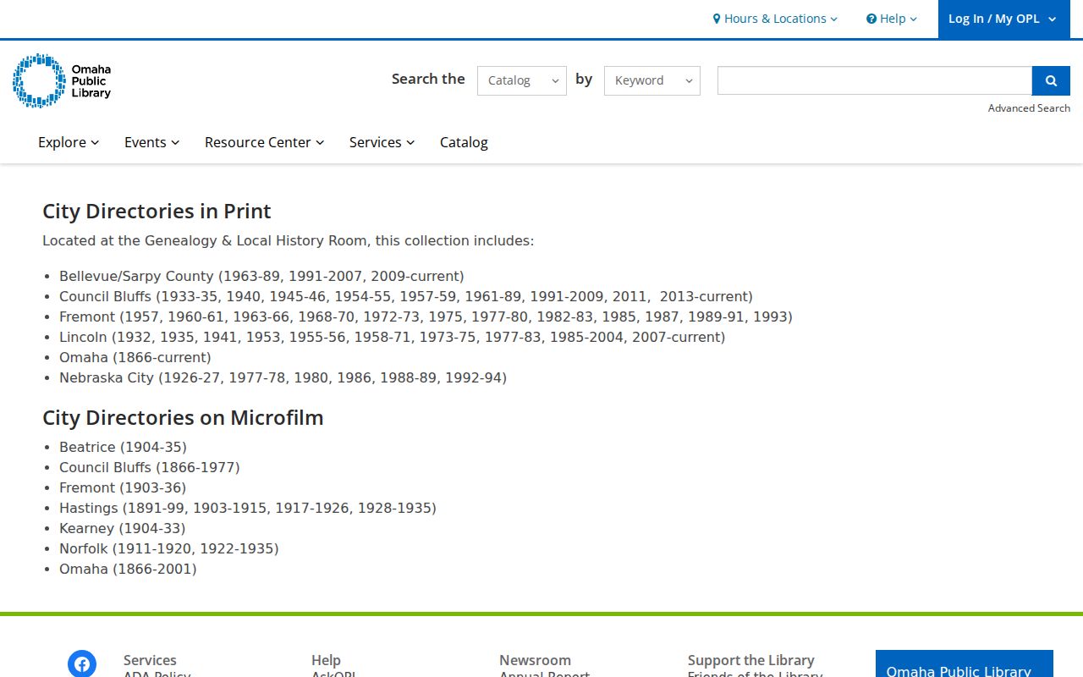Click the Support the Library footer heading
This screenshot has width=1083, height=677.
pyautogui.click(x=751, y=660)
